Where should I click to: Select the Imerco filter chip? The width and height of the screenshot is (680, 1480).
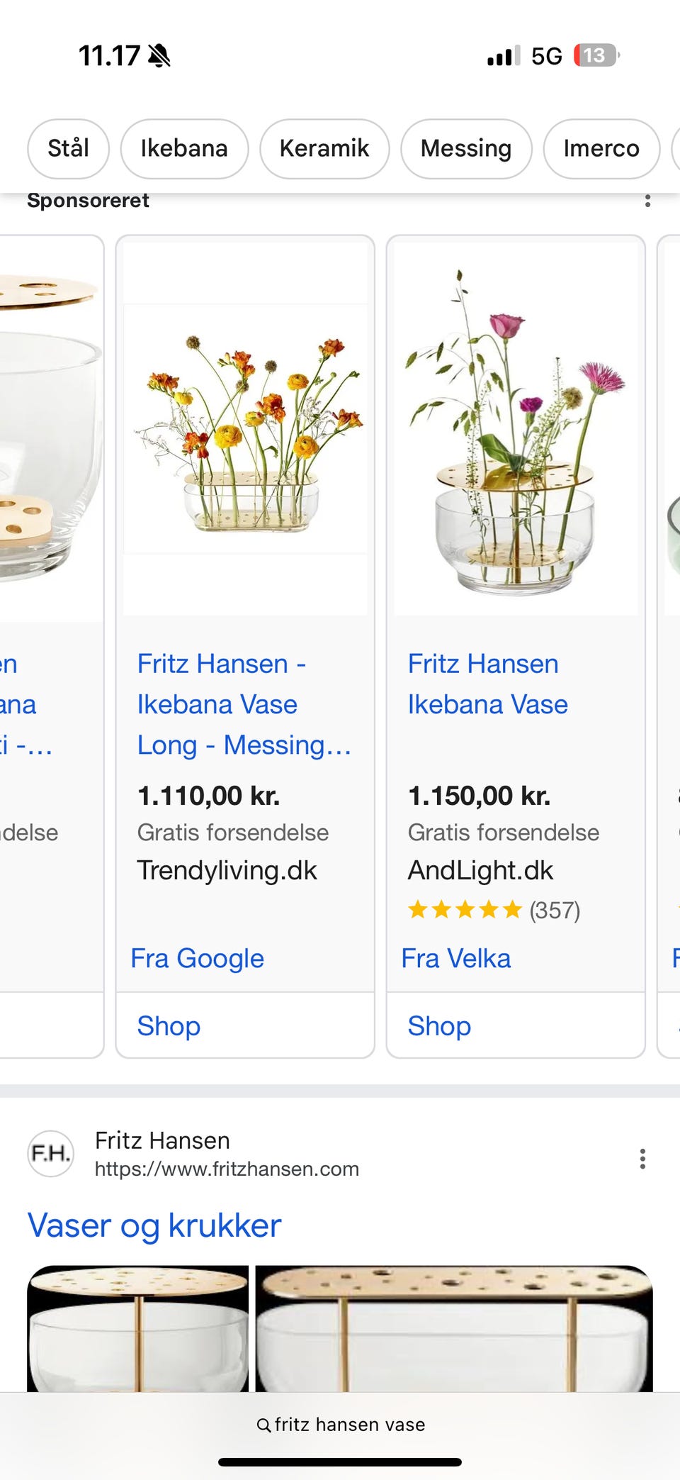pyautogui.click(x=601, y=149)
